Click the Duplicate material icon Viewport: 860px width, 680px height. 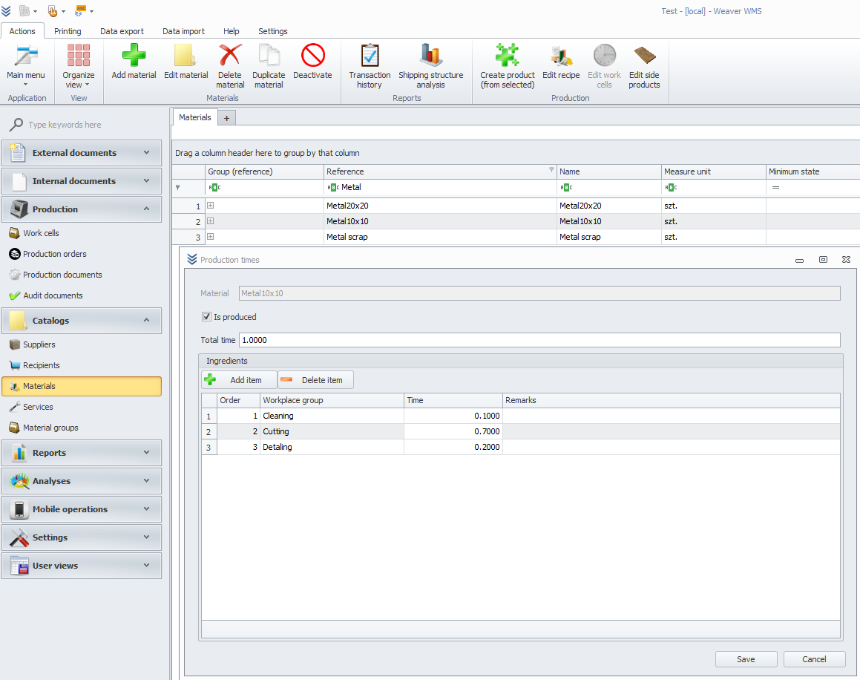pos(269,56)
